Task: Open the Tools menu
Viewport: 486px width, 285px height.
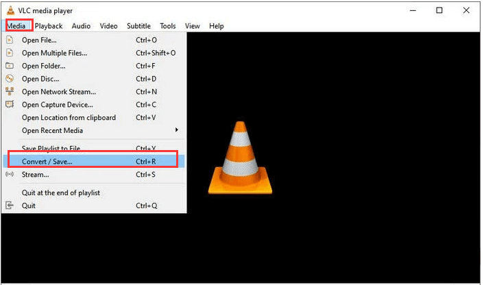Action: coord(167,26)
